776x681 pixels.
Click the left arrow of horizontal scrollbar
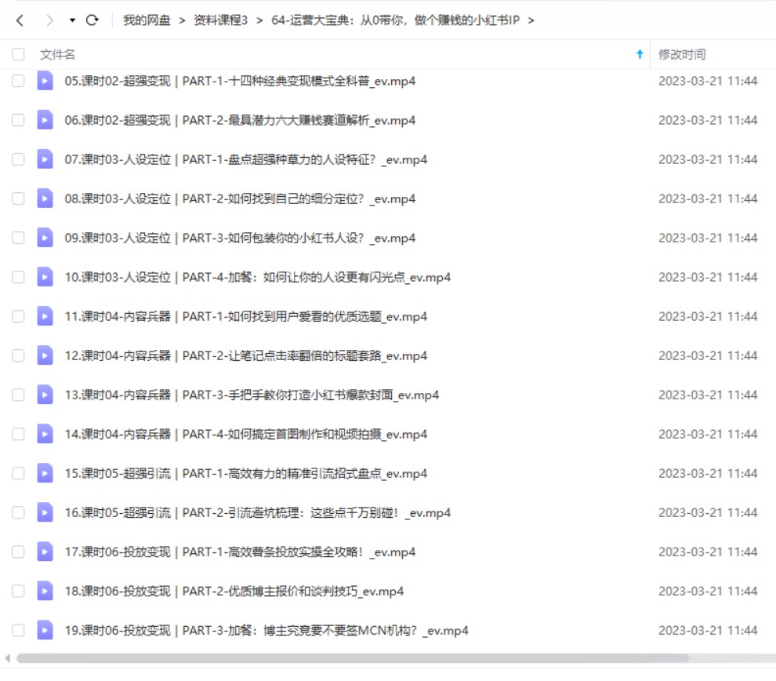click(x=7, y=657)
